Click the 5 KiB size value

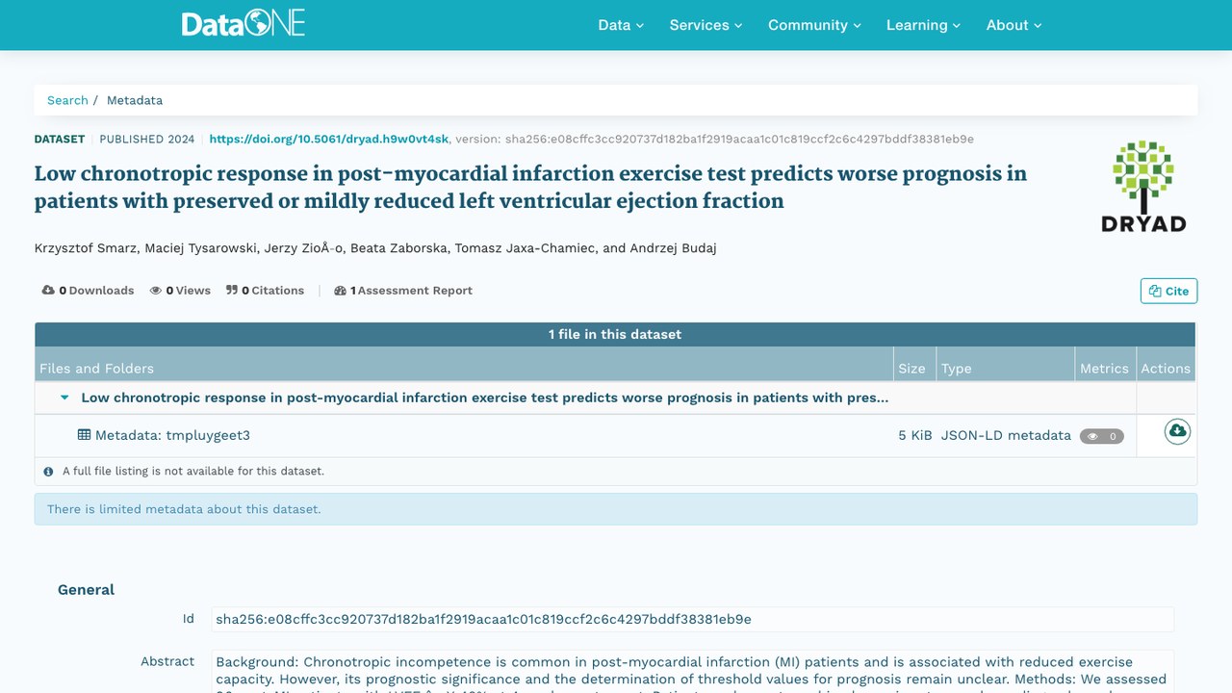(x=915, y=435)
